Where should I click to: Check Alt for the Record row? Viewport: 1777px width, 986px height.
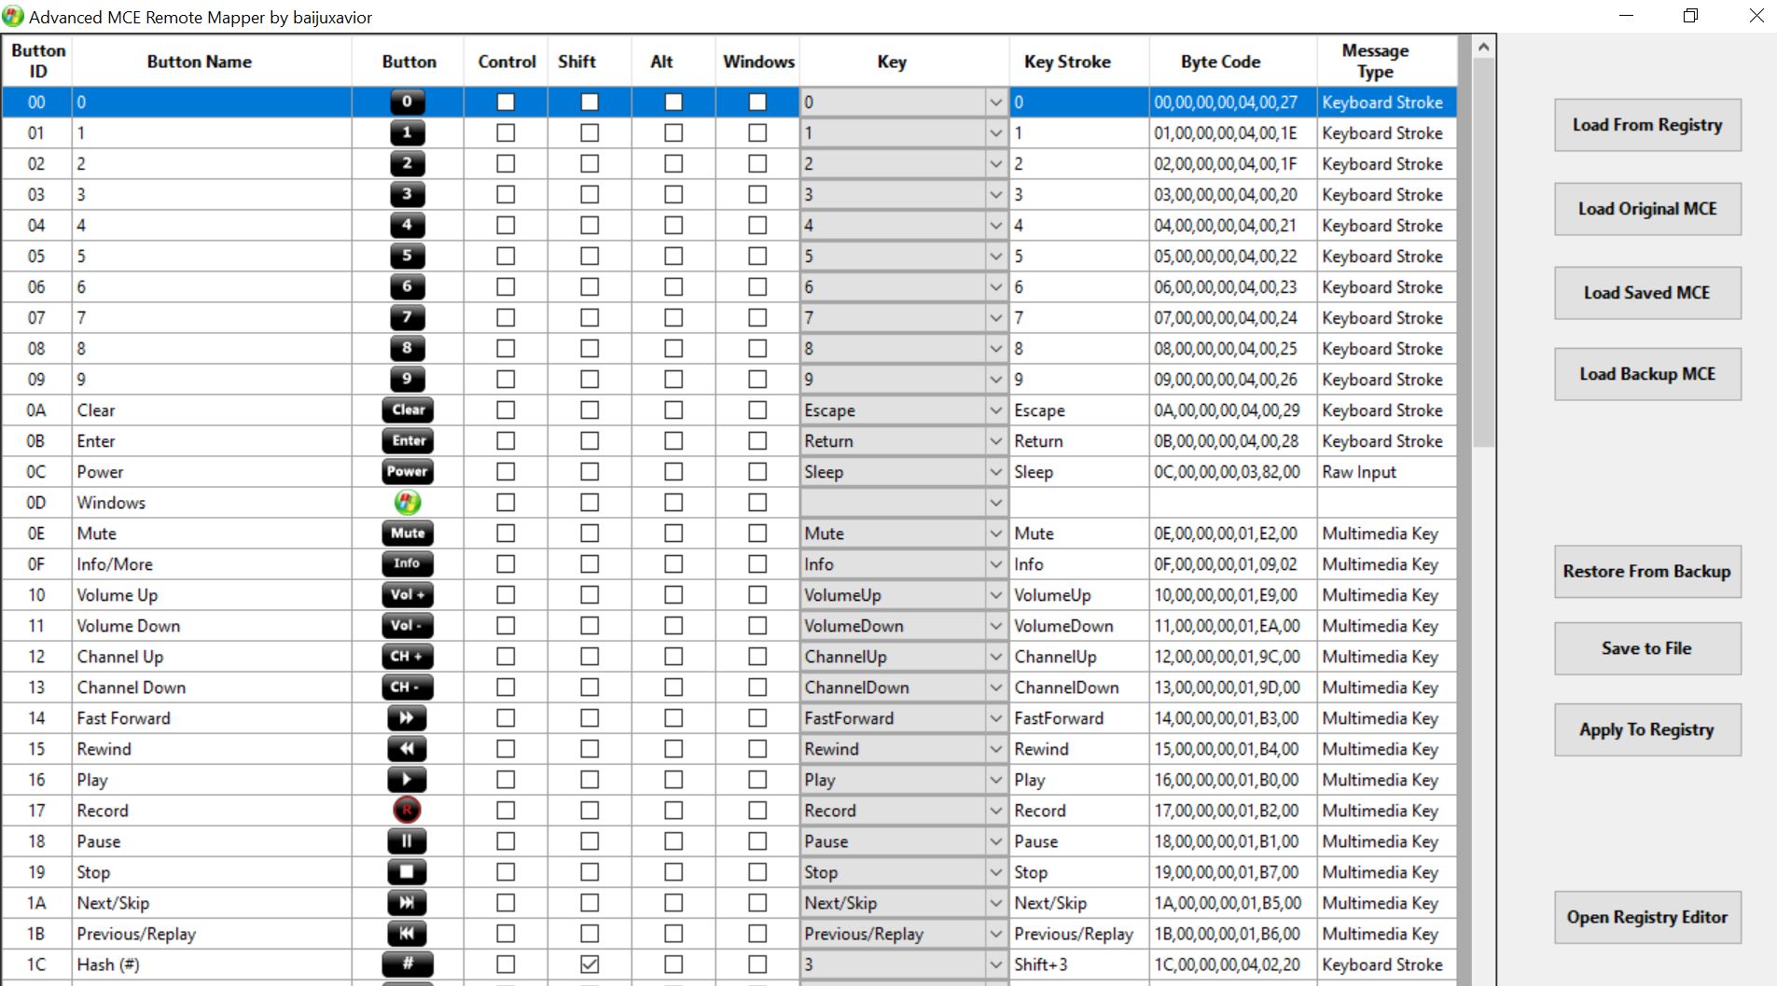click(x=673, y=811)
